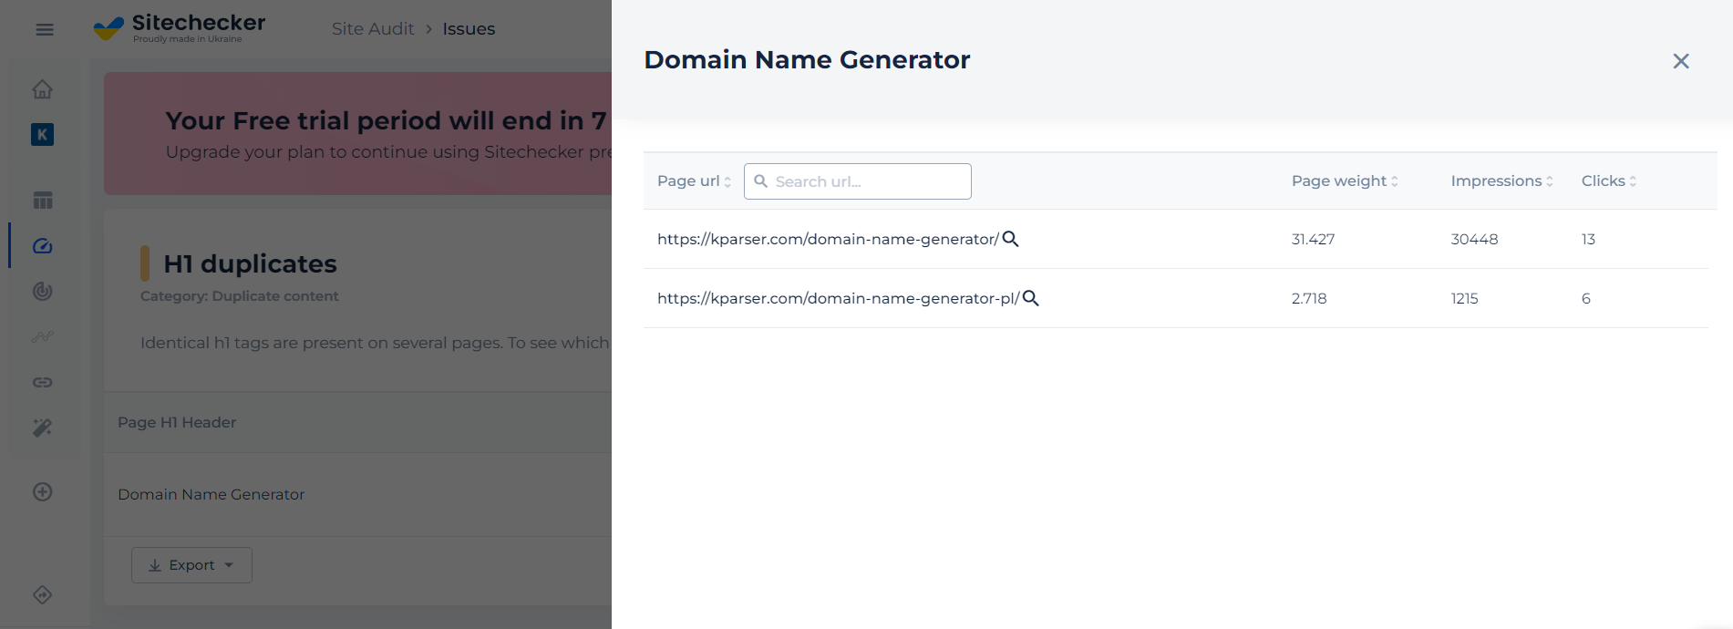Click the Issues breadcrumb
The height and width of the screenshot is (629, 1733).
pos(469,29)
